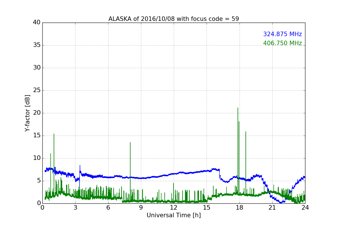Click the y-axis tick label 15
Viewport: 339px width, 226px height.
37,135
